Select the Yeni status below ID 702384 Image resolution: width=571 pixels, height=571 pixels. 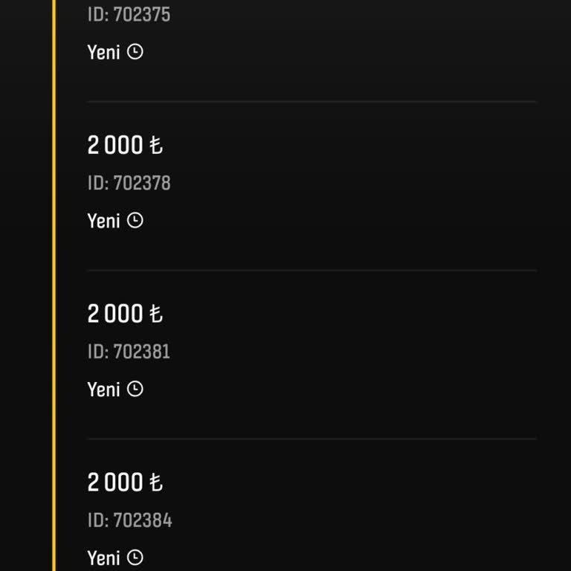point(103,558)
